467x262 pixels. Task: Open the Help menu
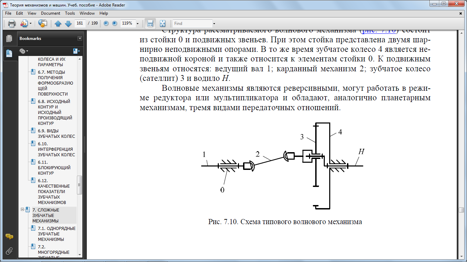point(104,13)
